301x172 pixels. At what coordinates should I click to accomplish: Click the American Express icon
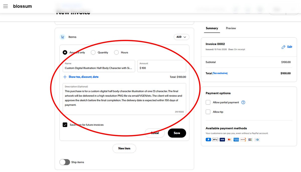(236, 139)
